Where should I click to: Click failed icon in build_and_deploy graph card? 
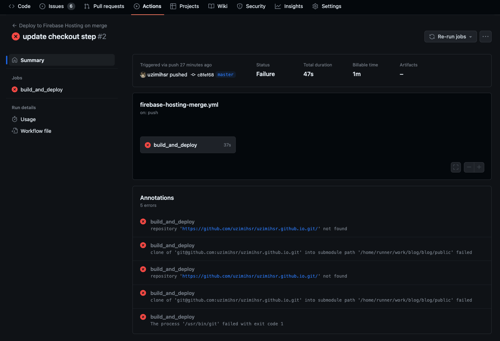[x=148, y=145]
